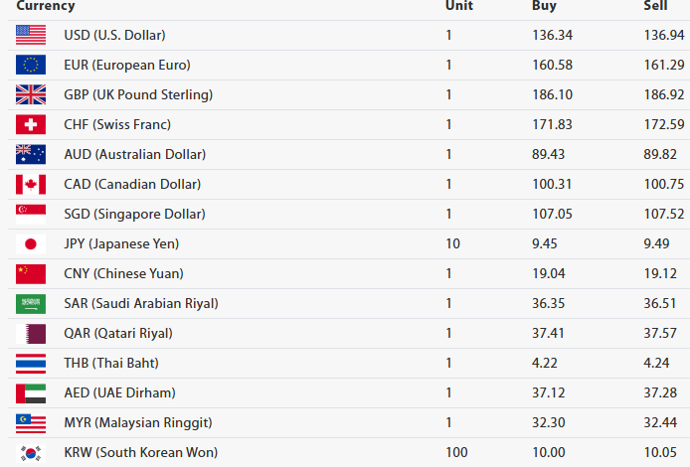Click the Canadian maple leaf flag

31,185
